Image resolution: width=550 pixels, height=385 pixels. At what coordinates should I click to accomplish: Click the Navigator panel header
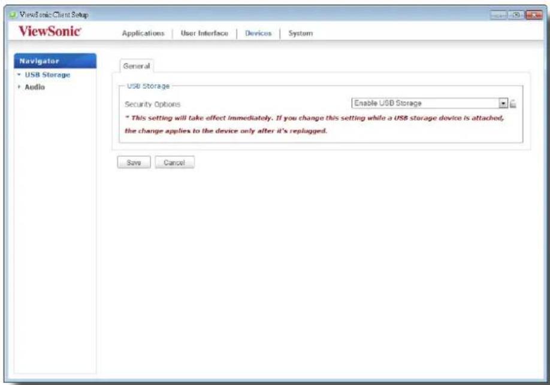[x=55, y=61]
